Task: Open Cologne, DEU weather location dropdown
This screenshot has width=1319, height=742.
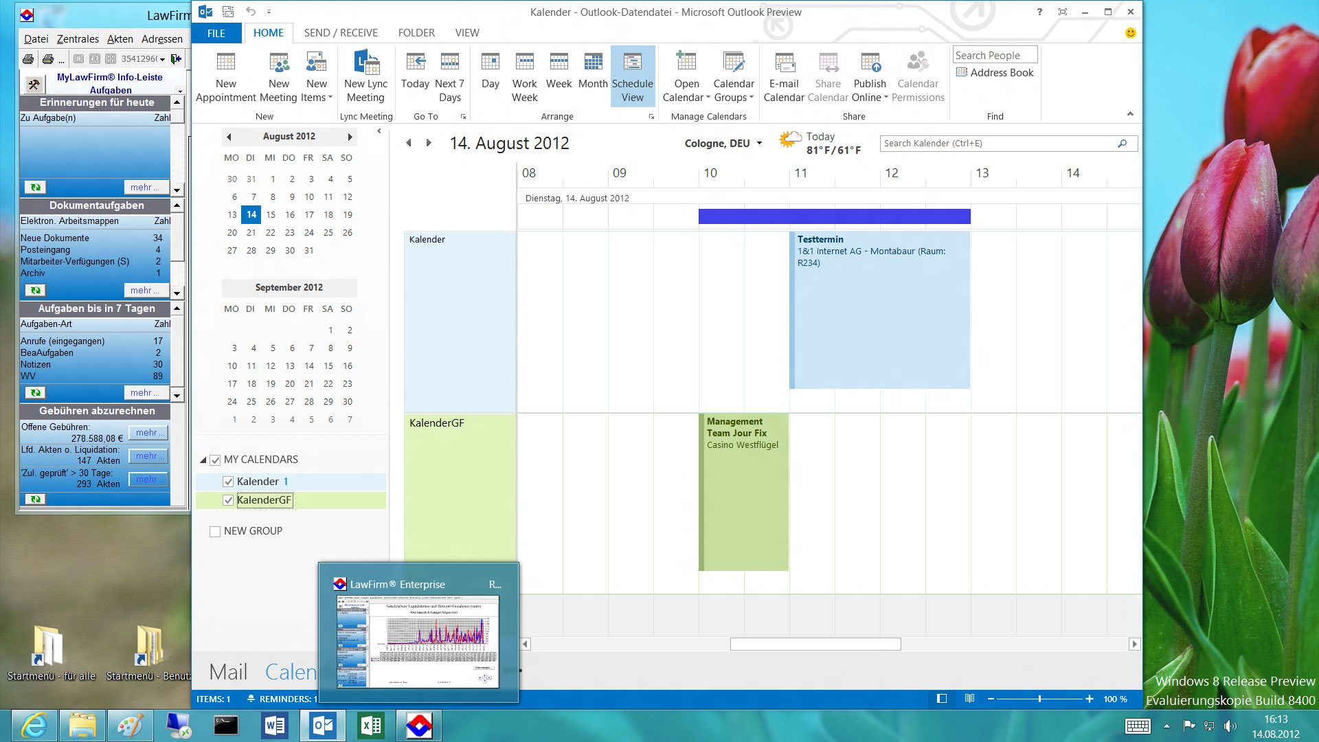Action: coord(759,144)
